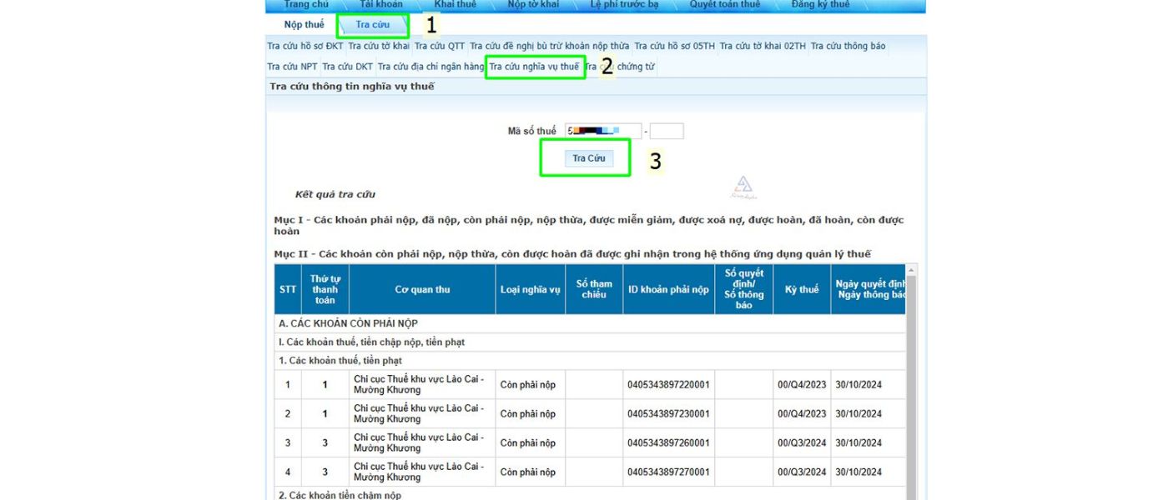Click the Số quyết định/Số thông báo header

(x=744, y=289)
